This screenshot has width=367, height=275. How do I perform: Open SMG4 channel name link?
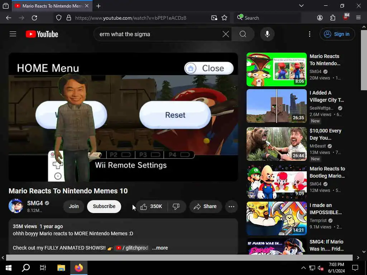tap(35, 203)
